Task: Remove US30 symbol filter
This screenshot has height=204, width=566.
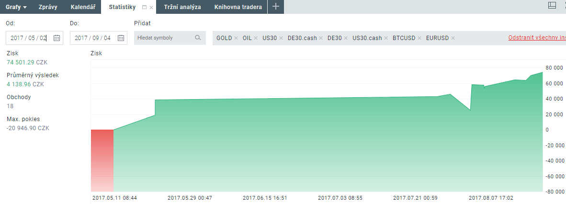Action: click(x=281, y=38)
